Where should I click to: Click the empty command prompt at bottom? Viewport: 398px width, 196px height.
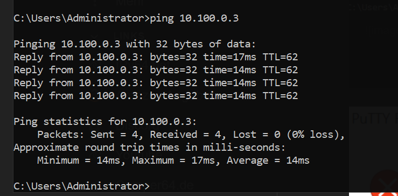coord(81,186)
